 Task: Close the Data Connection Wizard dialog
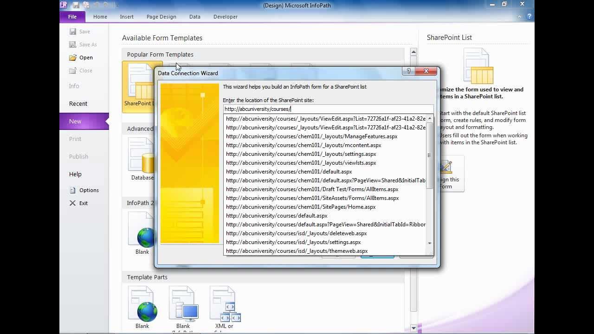tap(426, 71)
